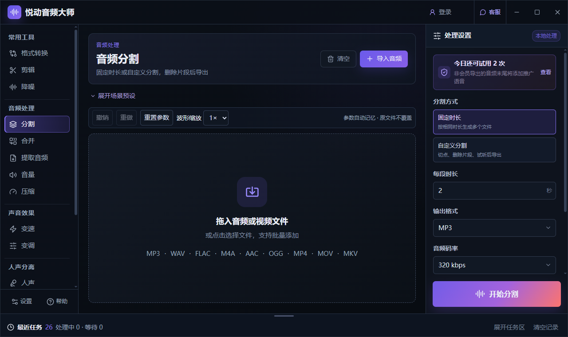Click the 人声分离 section header
This screenshot has height=337, width=568.
tap(21, 267)
